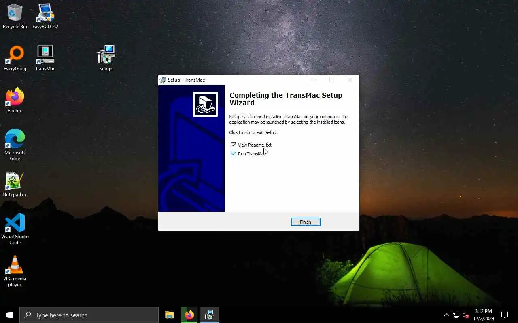Select the Visual Studio Code desktop shortcut

tap(15, 229)
